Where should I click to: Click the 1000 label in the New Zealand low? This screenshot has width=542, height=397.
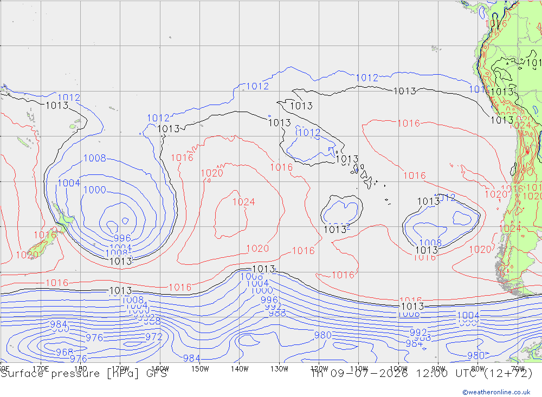click(x=95, y=190)
